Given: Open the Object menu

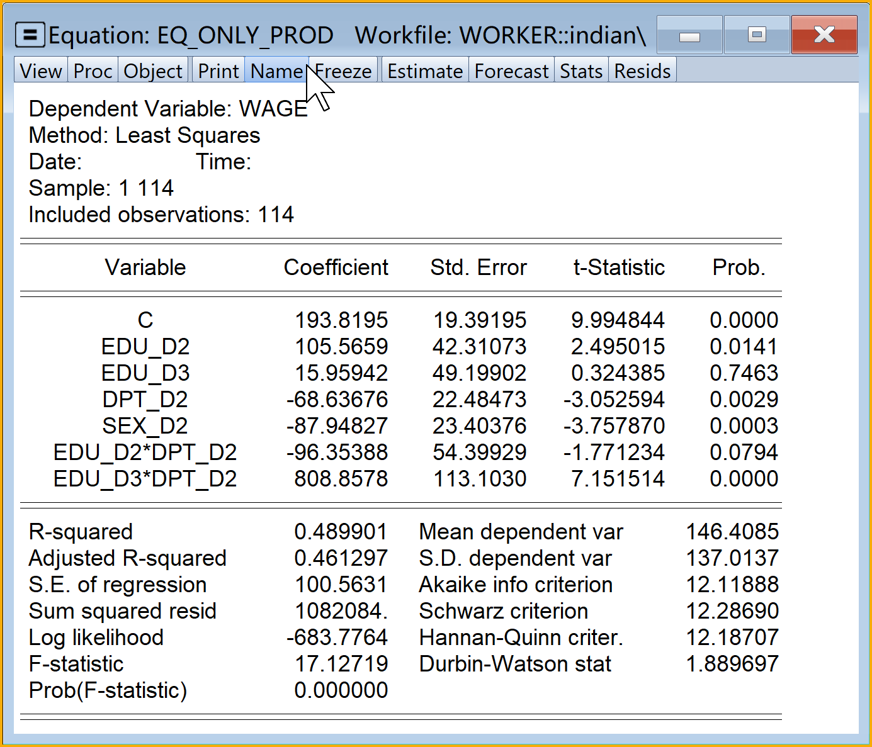Looking at the screenshot, I should [153, 71].
